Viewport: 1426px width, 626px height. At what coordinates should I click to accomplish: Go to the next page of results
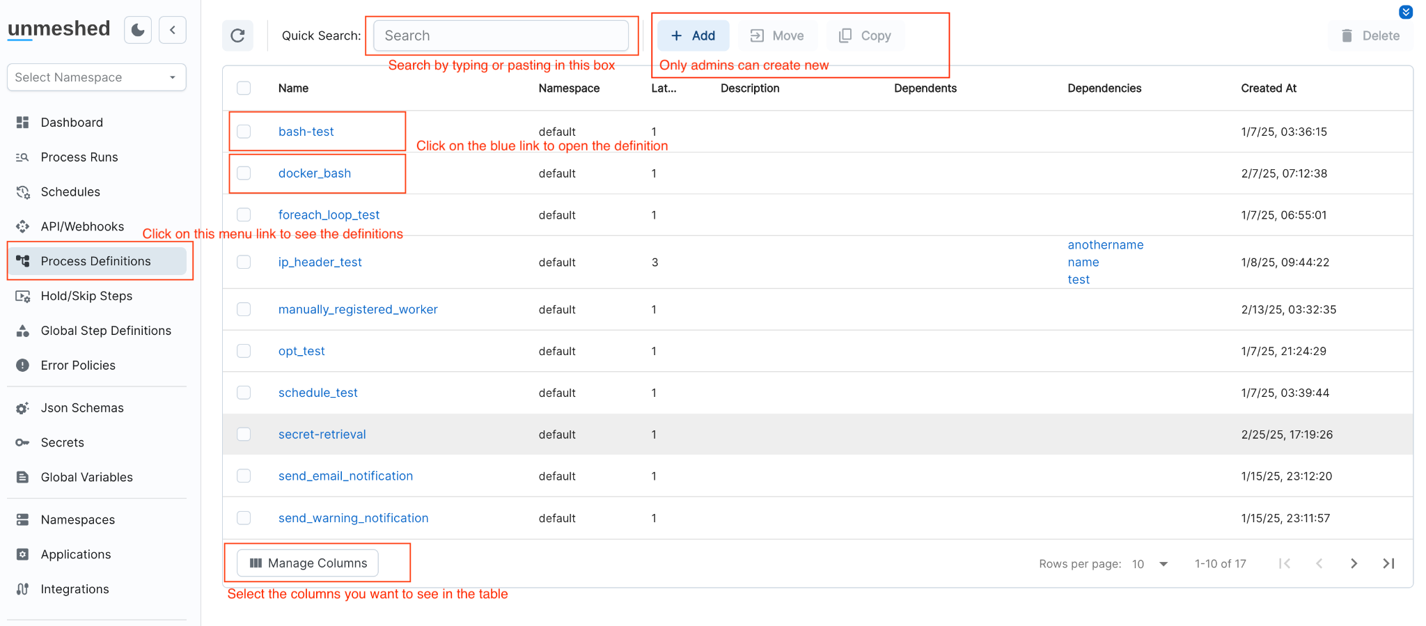1354,563
